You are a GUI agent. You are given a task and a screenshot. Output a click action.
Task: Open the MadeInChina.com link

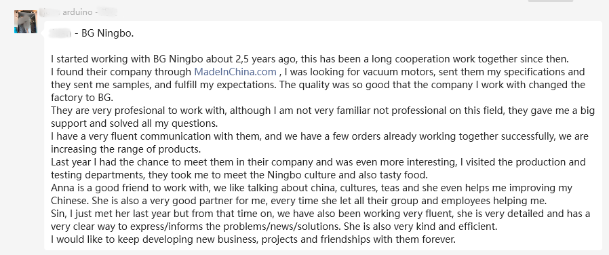click(235, 72)
